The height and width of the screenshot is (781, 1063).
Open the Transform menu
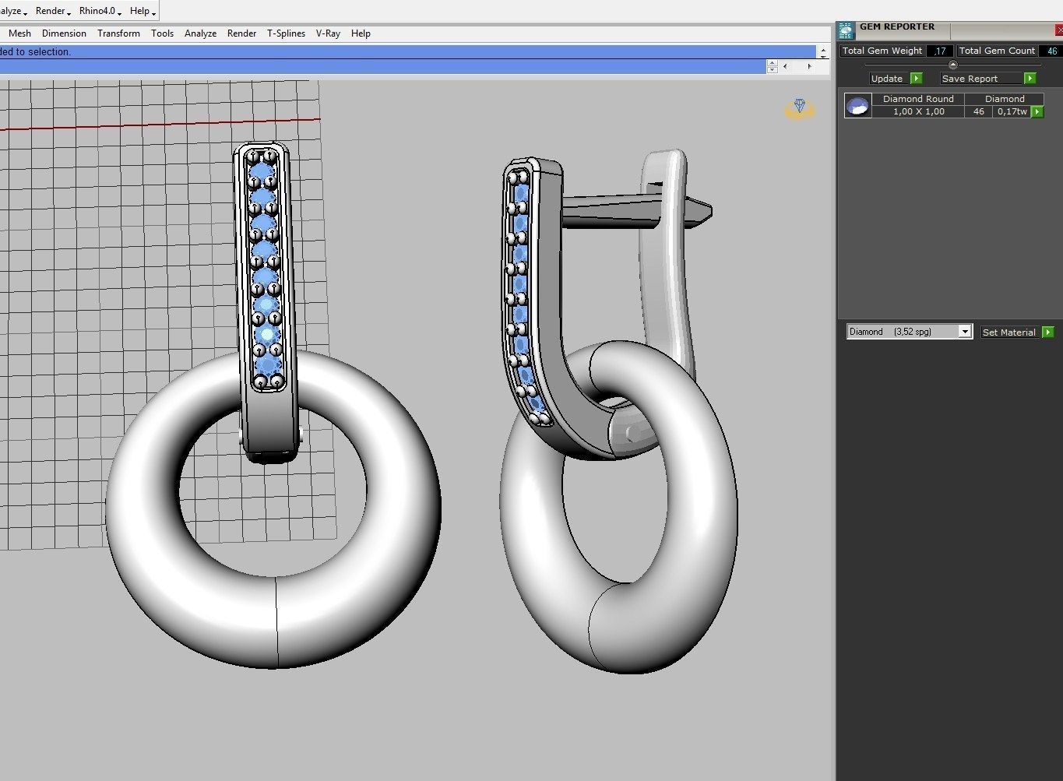point(118,33)
